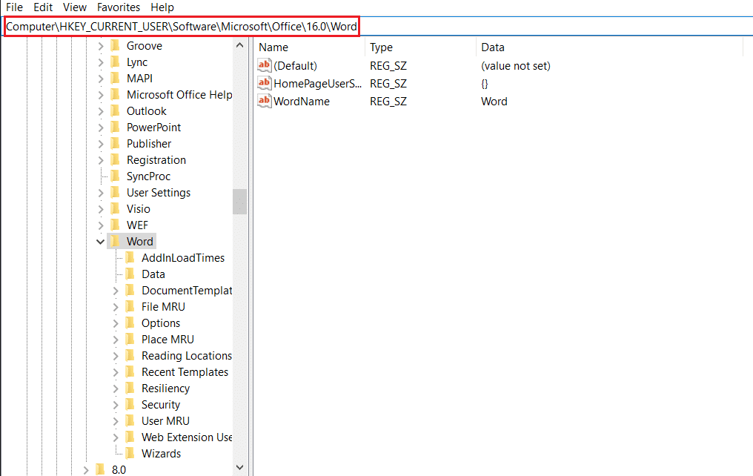Open the File menu
The image size is (753, 476).
[x=14, y=7]
